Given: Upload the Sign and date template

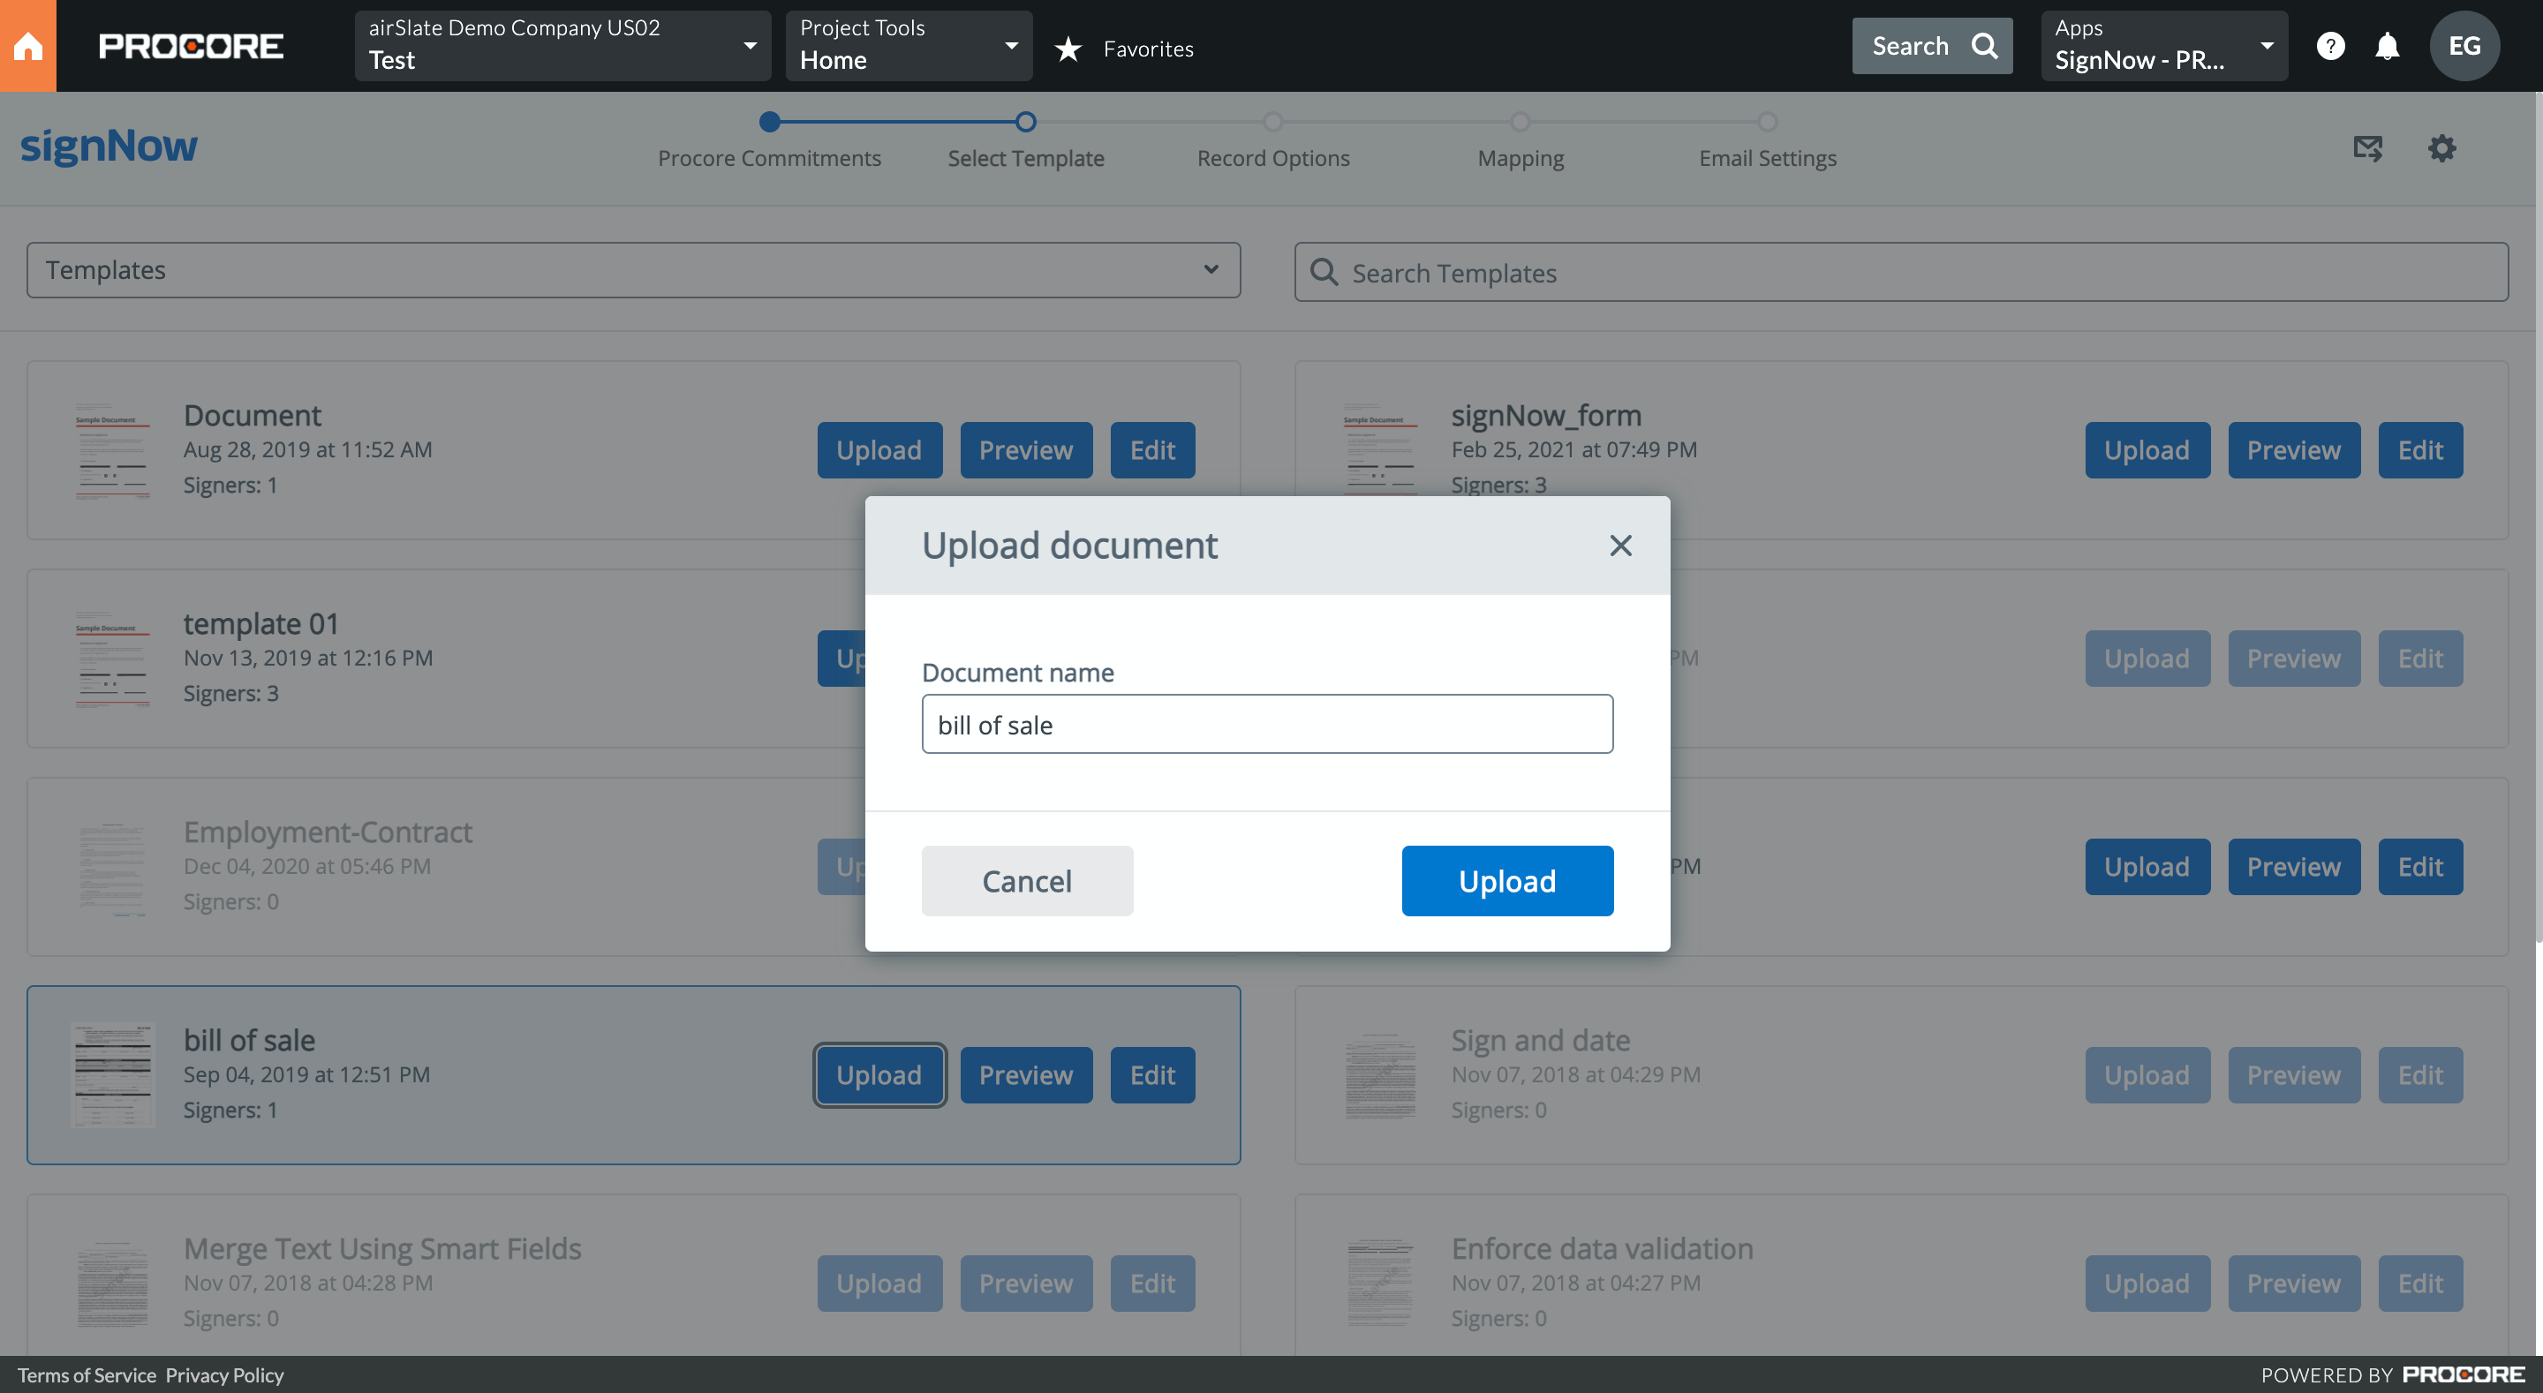Looking at the screenshot, I should point(2147,1074).
